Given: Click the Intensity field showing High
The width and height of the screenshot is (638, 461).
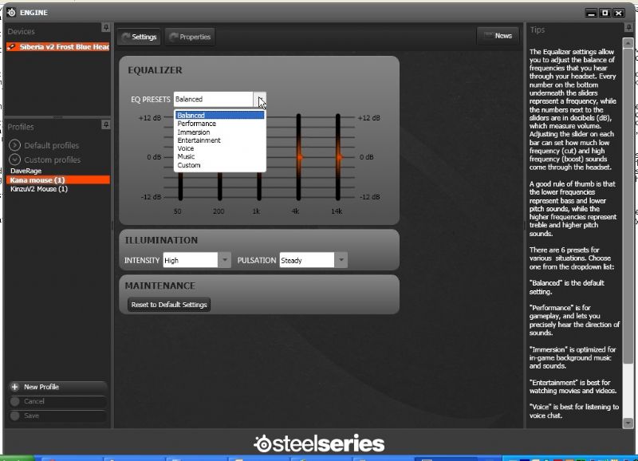Looking at the screenshot, I should click(x=191, y=260).
